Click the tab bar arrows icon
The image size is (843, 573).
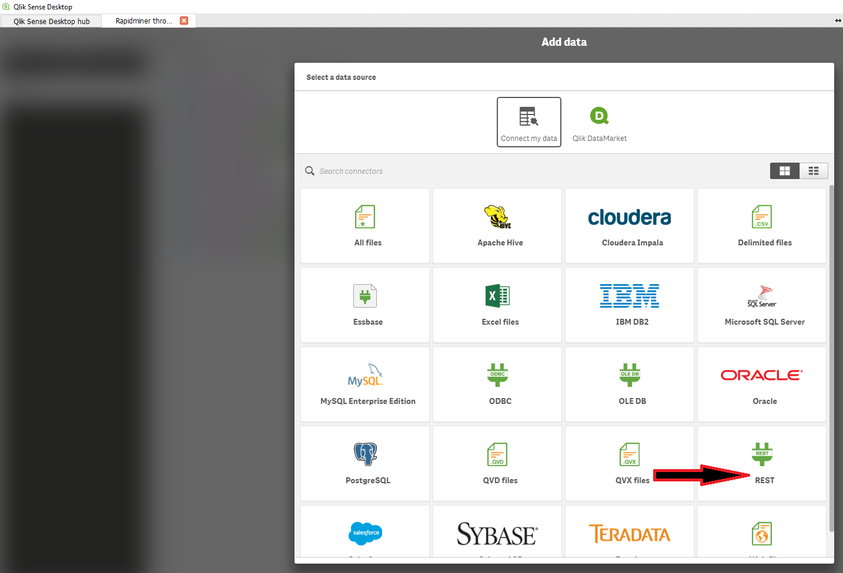click(838, 21)
